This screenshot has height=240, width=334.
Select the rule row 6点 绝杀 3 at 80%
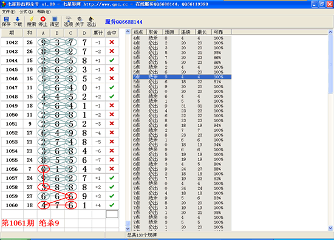click(x=182, y=164)
